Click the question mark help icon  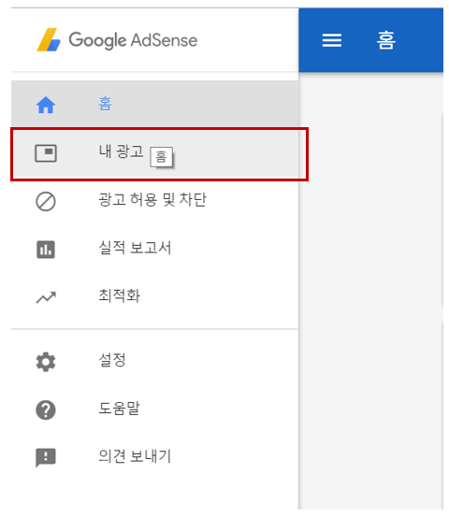click(46, 410)
